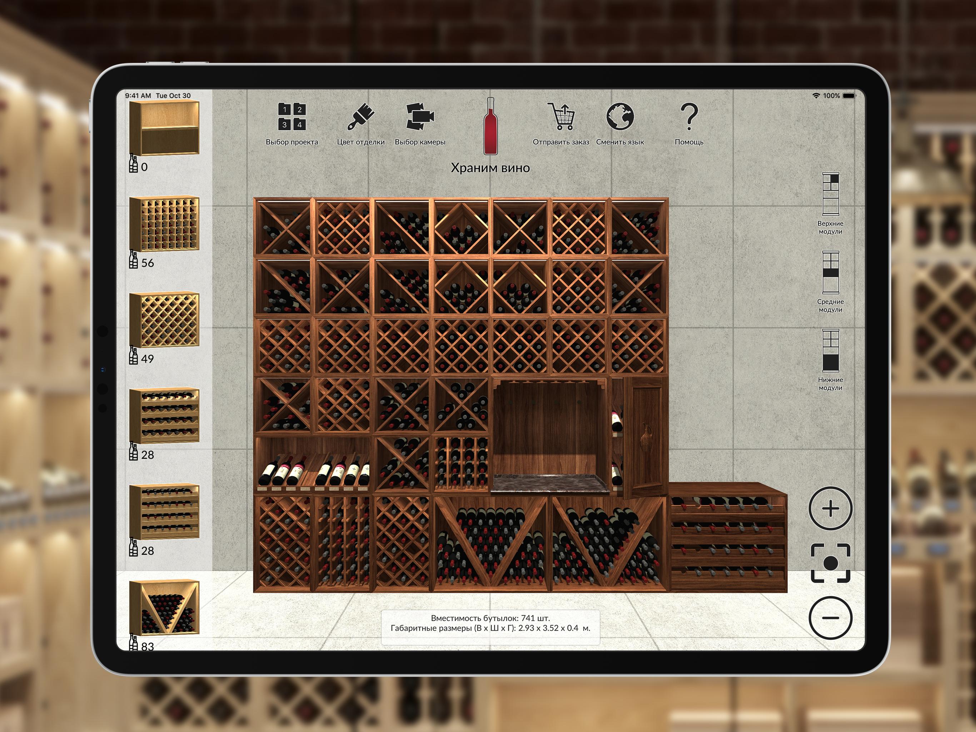Click the Отправить заказ shopping cart icon
This screenshot has height=732, width=976.
[x=561, y=117]
